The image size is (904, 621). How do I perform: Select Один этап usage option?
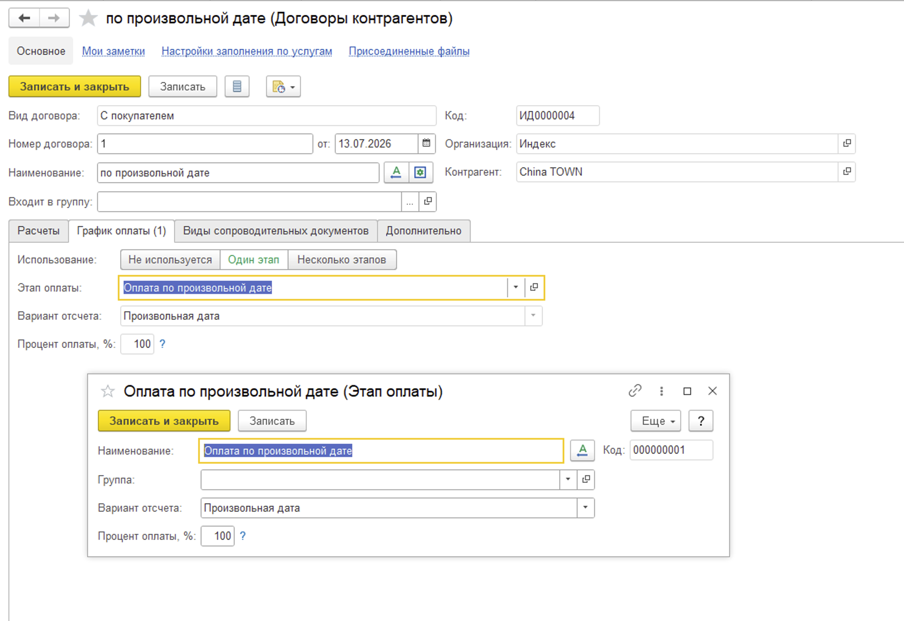pyautogui.click(x=254, y=260)
